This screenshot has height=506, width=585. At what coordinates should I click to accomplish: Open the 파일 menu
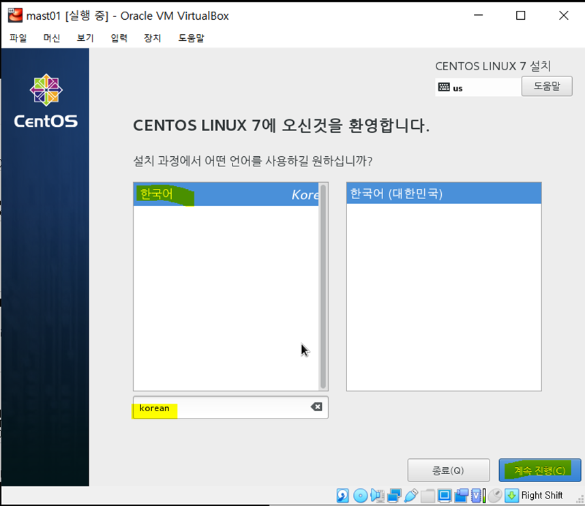pos(18,38)
